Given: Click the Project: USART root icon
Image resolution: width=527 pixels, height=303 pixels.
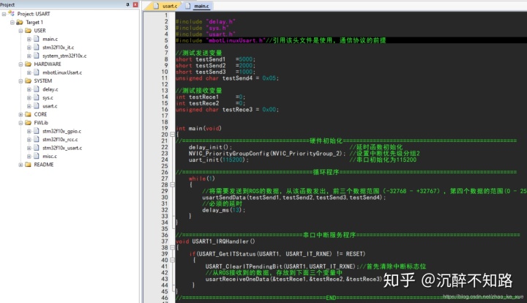Looking at the screenshot, I should [x=12, y=13].
